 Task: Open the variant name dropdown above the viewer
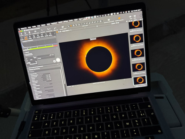66,31
